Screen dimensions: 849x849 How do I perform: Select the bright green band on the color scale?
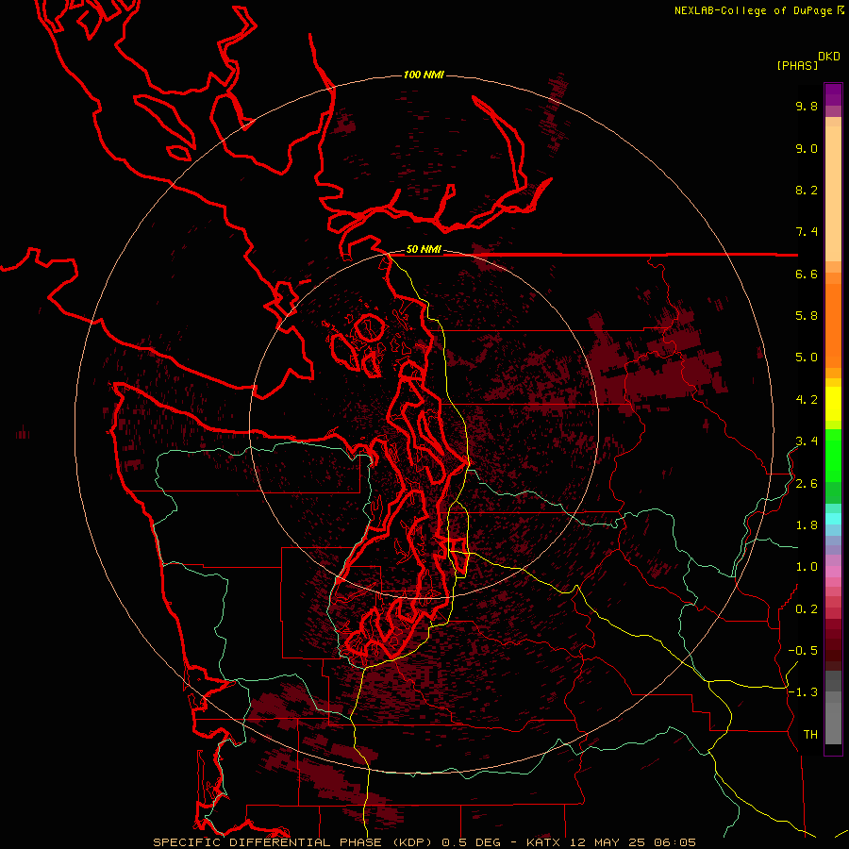[833, 455]
